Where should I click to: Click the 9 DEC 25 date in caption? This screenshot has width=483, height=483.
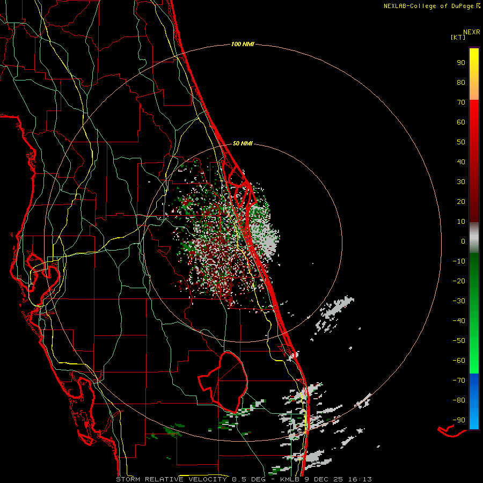click(323, 479)
